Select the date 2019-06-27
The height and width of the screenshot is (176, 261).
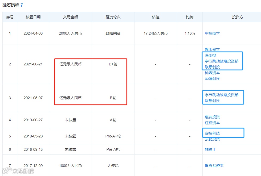[33, 120]
